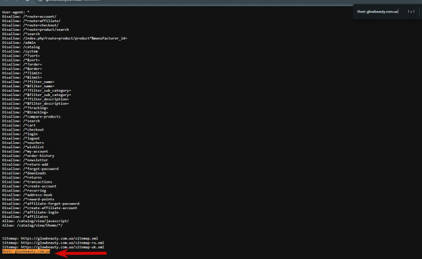Screen dimensions: 422x259
Task: Click the sitemap-uk.xml Sitemap line
Action: (53, 247)
